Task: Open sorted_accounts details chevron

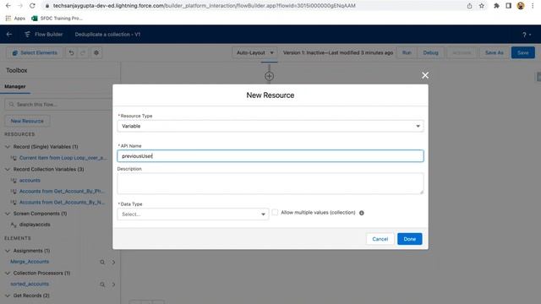Action: [113, 285]
